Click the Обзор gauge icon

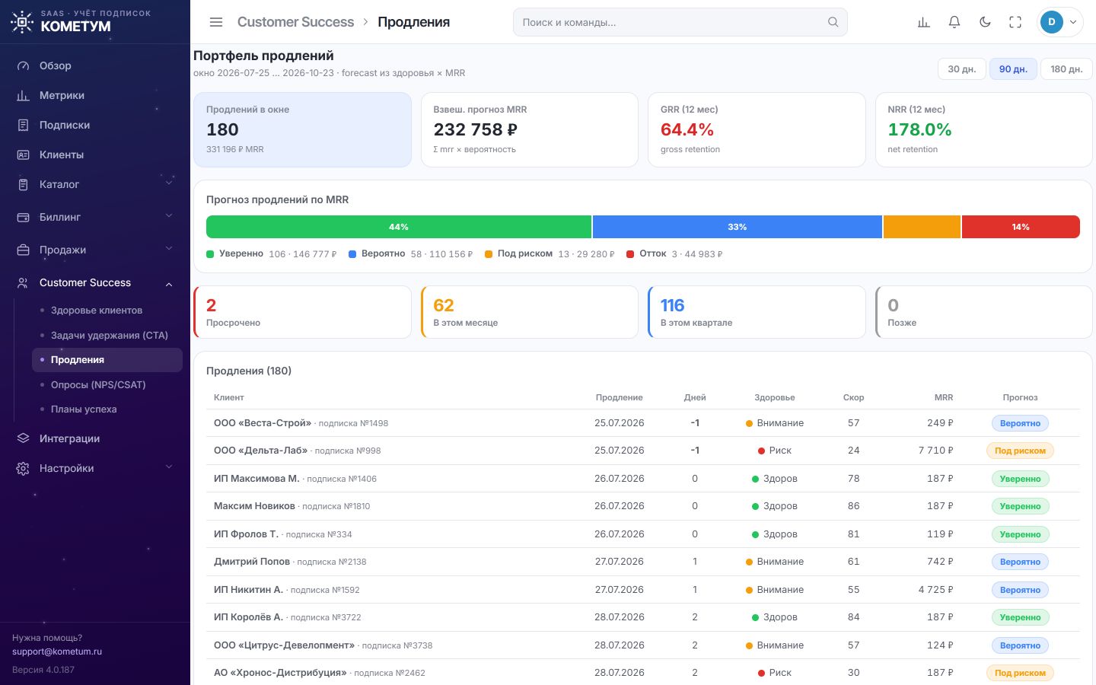[24, 65]
